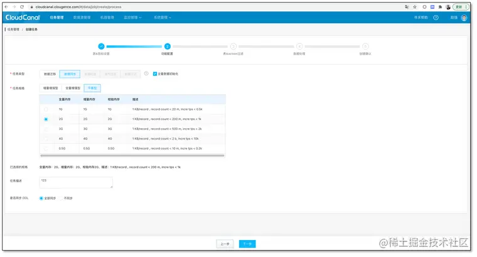Click the browser forward arrow
This screenshot has height=257, width=477.
(14, 7)
